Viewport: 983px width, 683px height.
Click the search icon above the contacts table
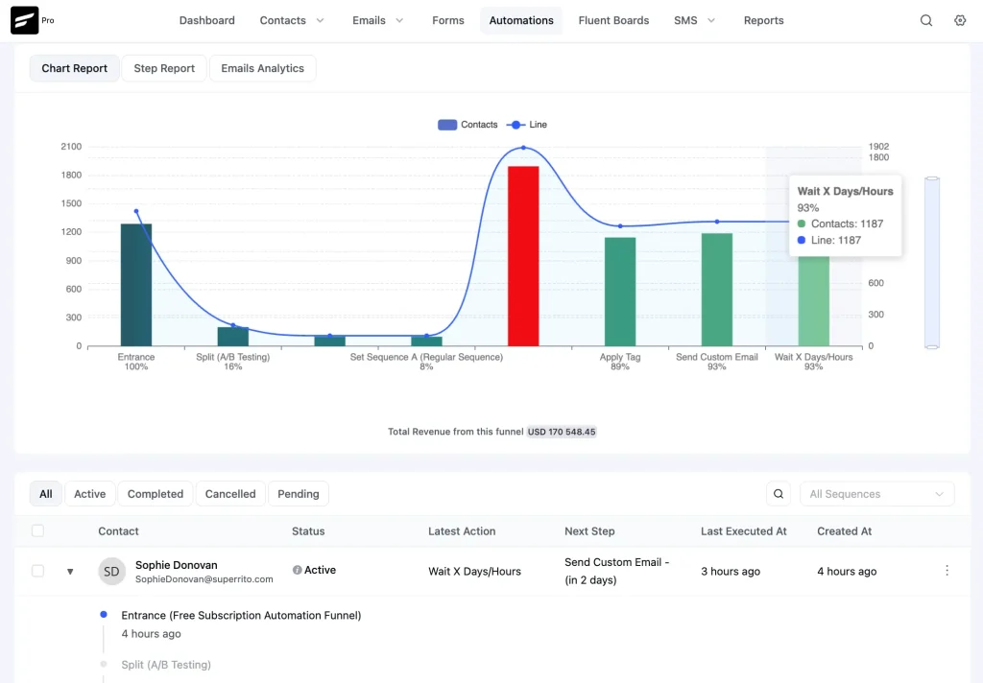pyautogui.click(x=778, y=493)
